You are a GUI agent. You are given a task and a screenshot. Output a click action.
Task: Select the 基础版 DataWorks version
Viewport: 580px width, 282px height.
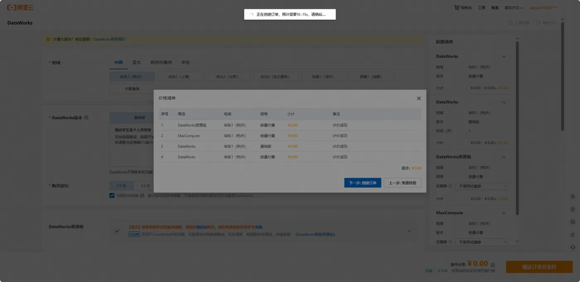click(x=139, y=117)
